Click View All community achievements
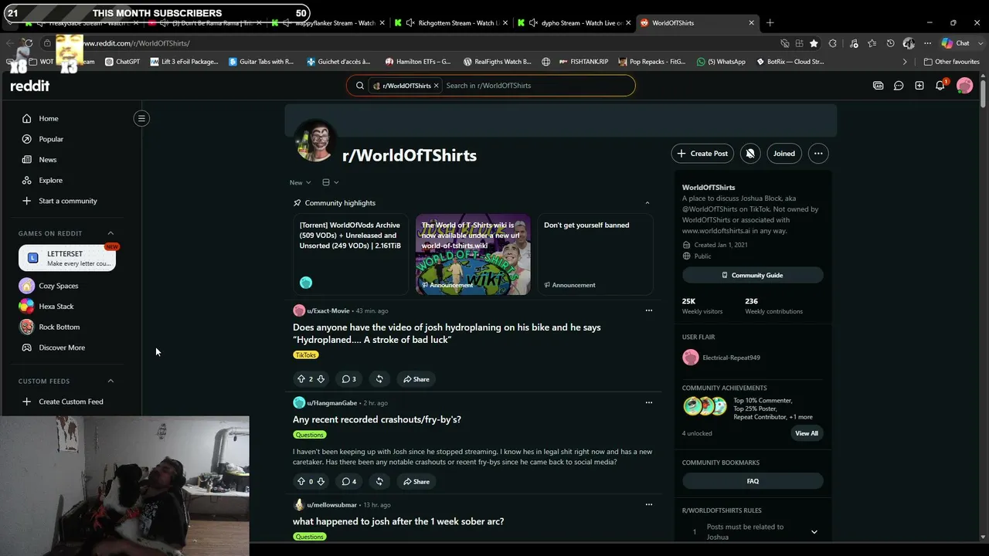Image resolution: width=989 pixels, height=556 pixels. click(x=807, y=433)
